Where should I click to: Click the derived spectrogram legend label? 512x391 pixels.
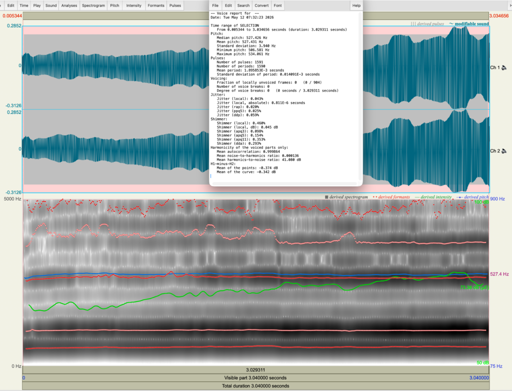[346, 197]
